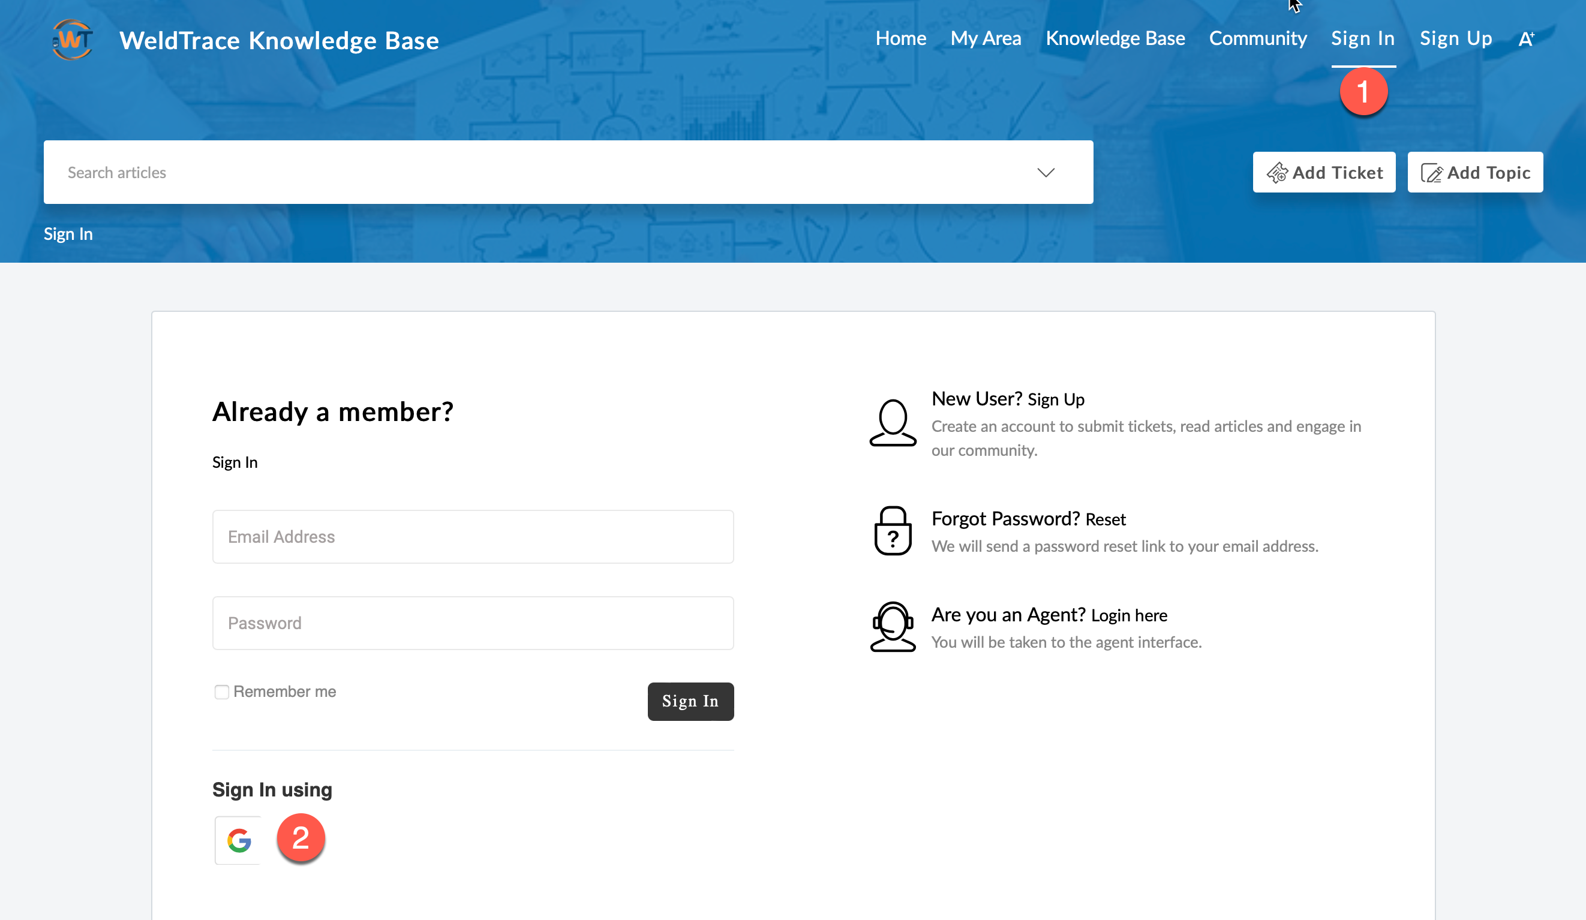Image resolution: width=1586 pixels, height=920 pixels.
Task: Check the Remember me field checkbox
Action: (x=221, y=692)
